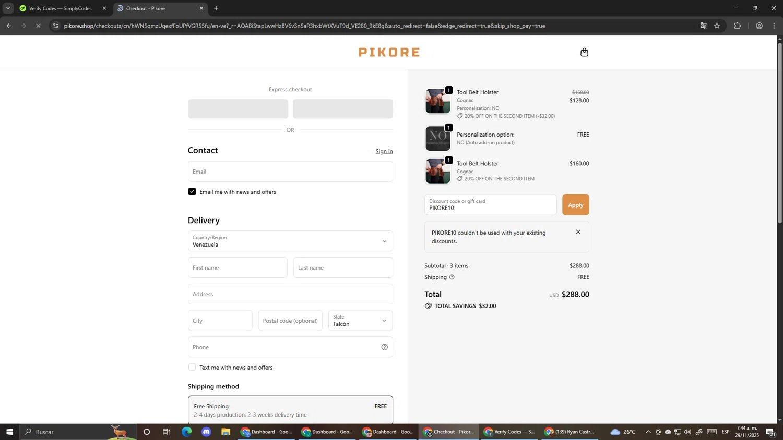
Task: Toggle Email me with news and offers
Action: (x=192, y=192)
